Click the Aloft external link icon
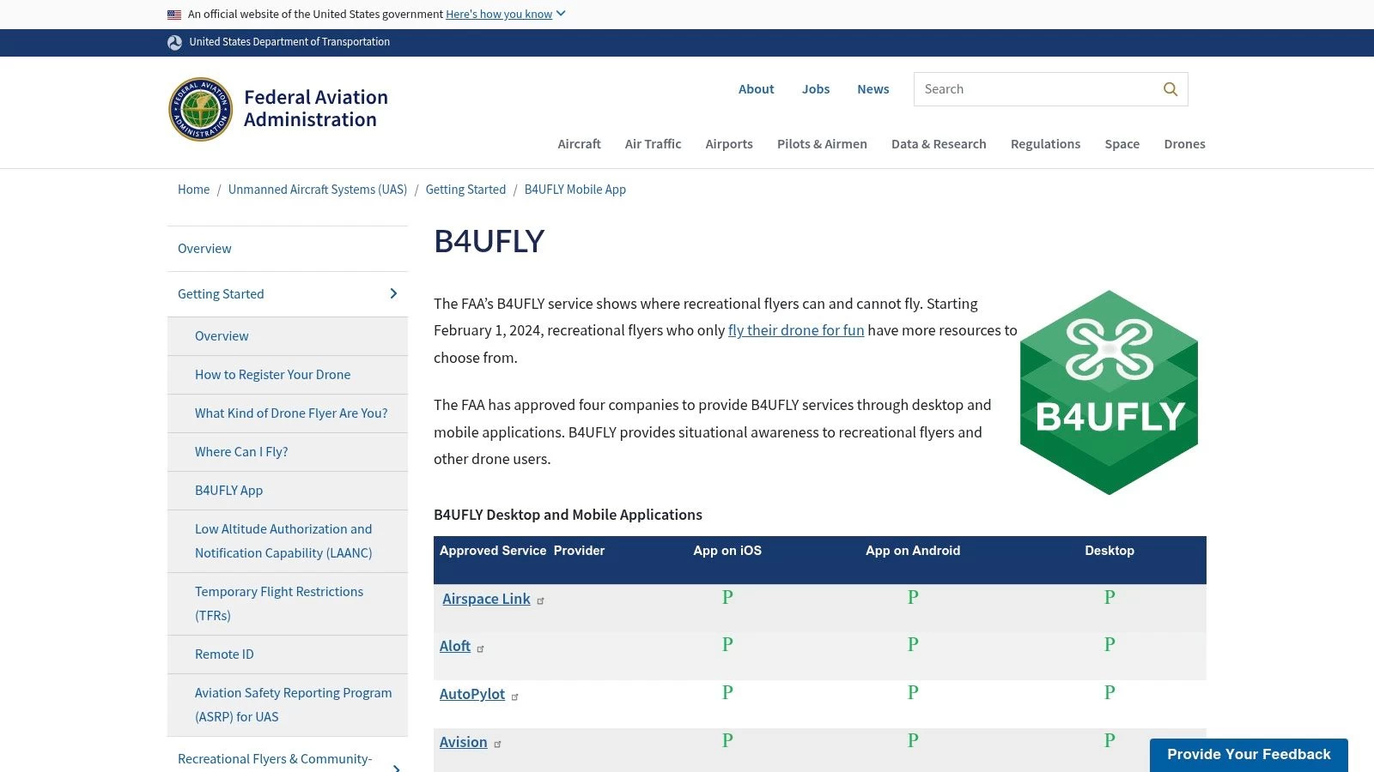 coord(480,648)
